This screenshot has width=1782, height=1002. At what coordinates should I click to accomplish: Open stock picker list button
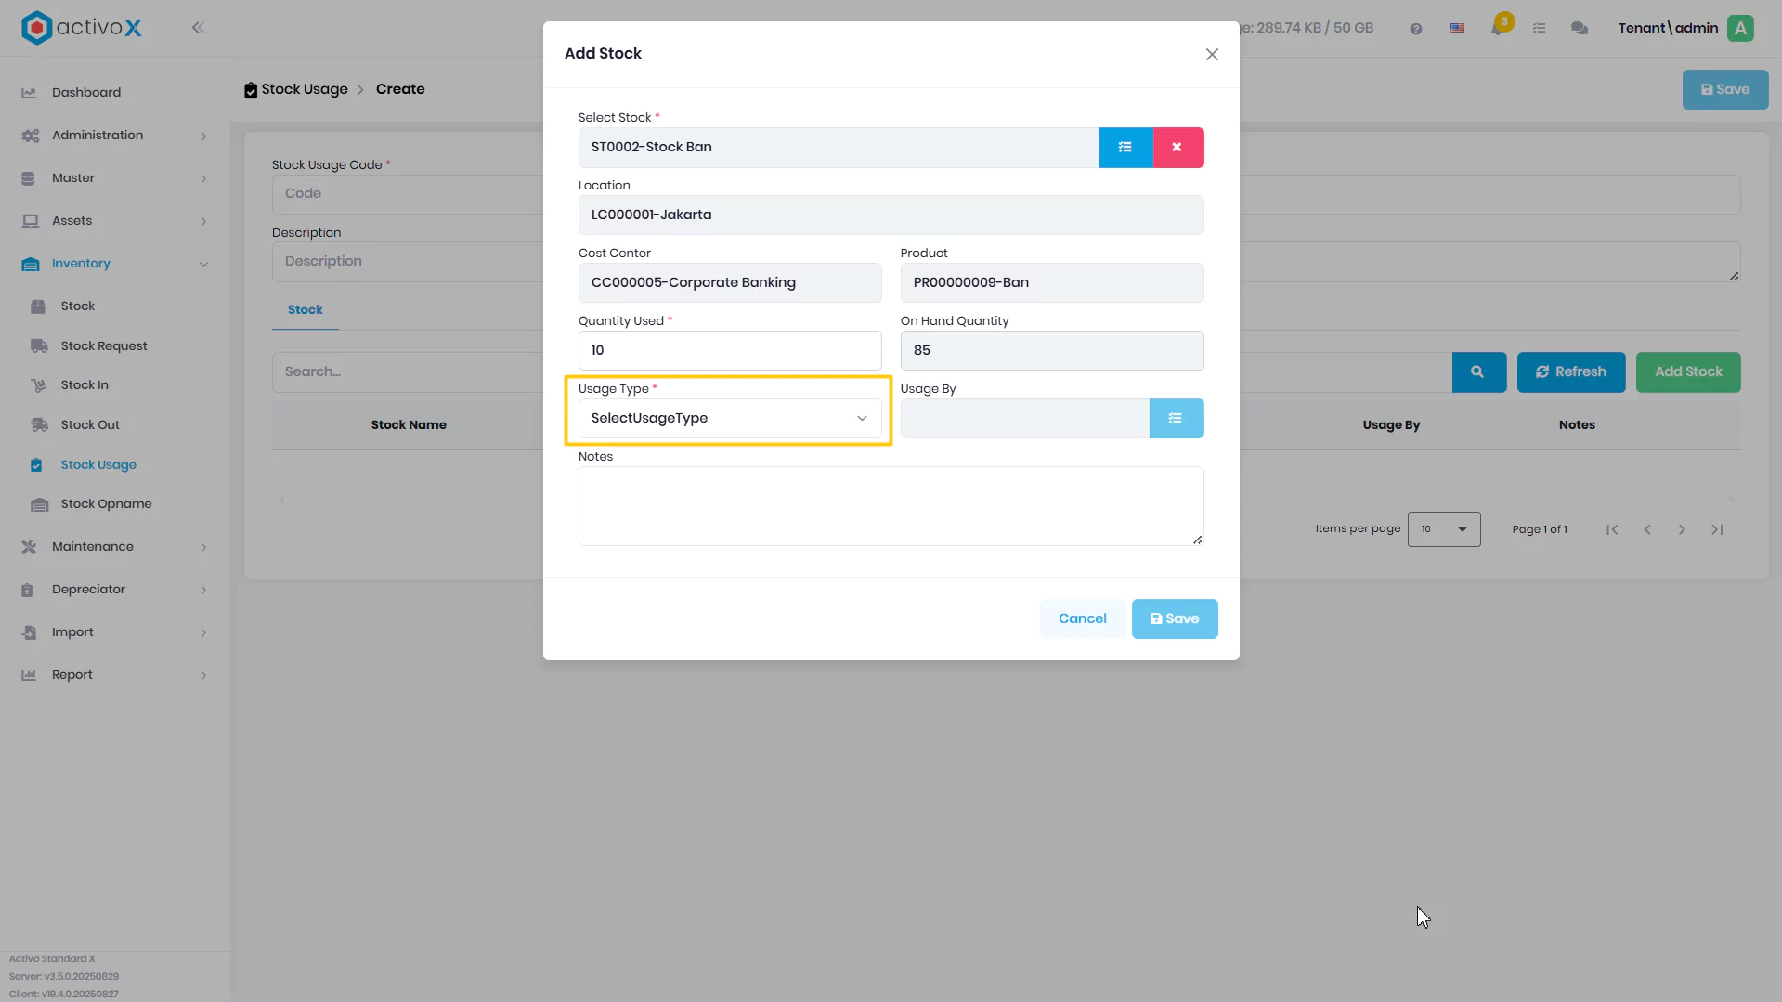pyautogui.click(x=1125, y=148)
